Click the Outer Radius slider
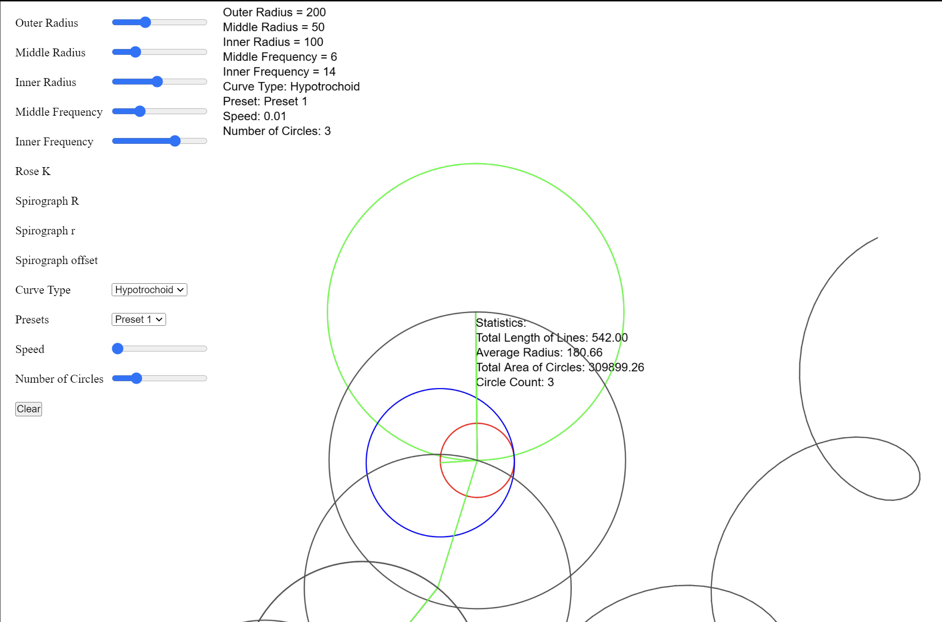The height and width of the screenshot is (622, 942). (159, 22)
